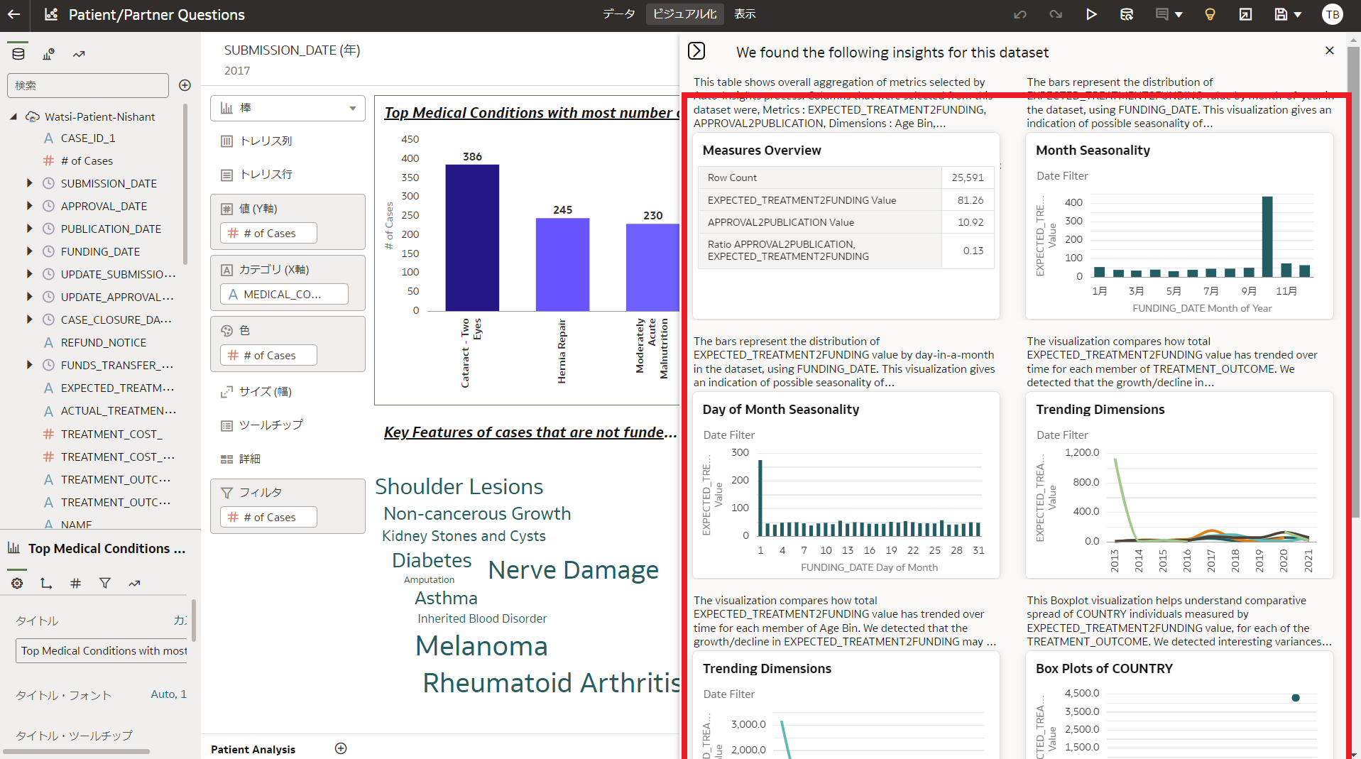Expand the SUBMISSION_DATE column
The image size is (1361, 759).
[x=29, y=183]
